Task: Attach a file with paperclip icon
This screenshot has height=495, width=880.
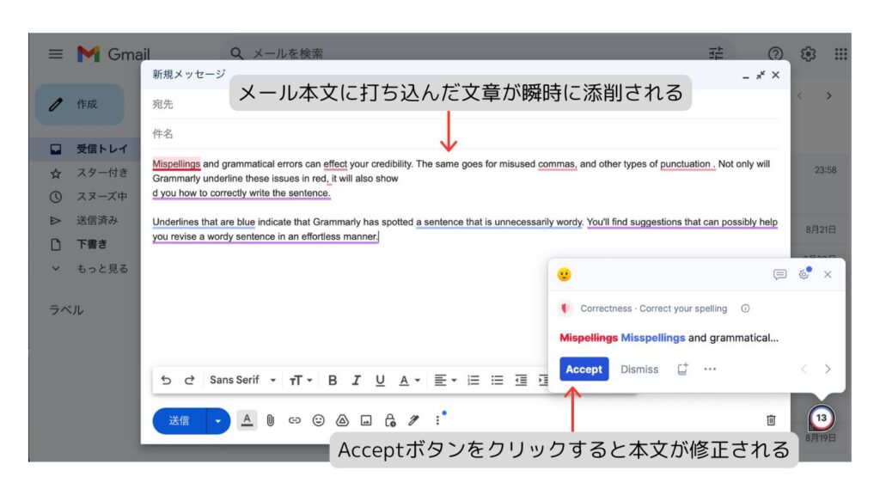Action: point(271,420)
